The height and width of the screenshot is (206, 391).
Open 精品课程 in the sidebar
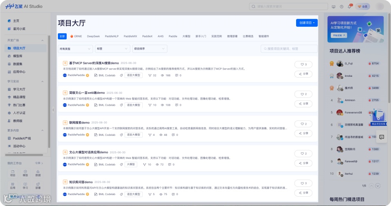pos(16,97)
